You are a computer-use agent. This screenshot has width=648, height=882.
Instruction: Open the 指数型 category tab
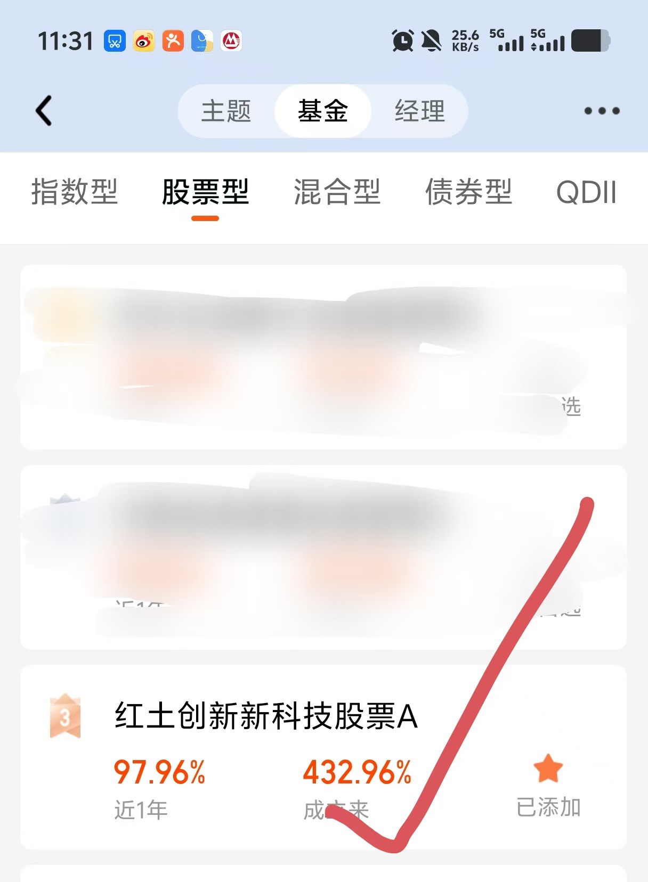pyautogui.click(x=75, y=192)
